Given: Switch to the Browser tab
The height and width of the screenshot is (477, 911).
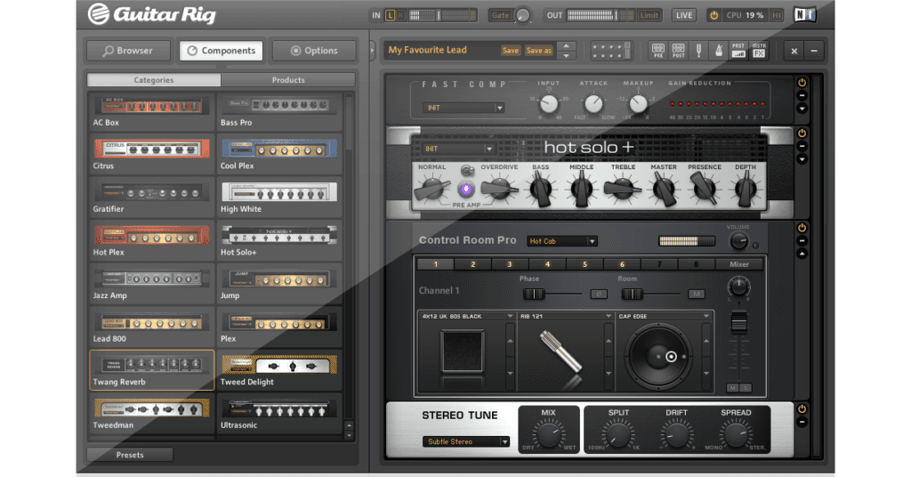Looking at the screenshot, I should 128,51.
